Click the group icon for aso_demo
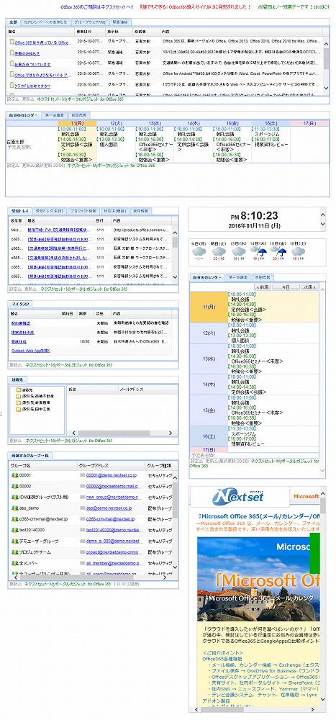The image size is (336, 720). pos(14,508)
